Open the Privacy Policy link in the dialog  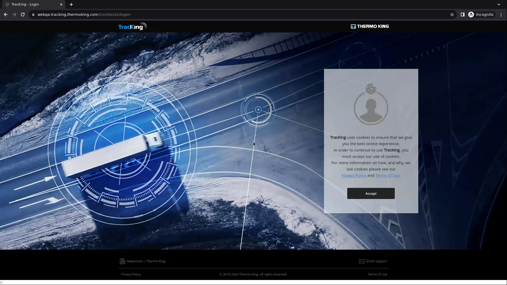pos(354,175)
